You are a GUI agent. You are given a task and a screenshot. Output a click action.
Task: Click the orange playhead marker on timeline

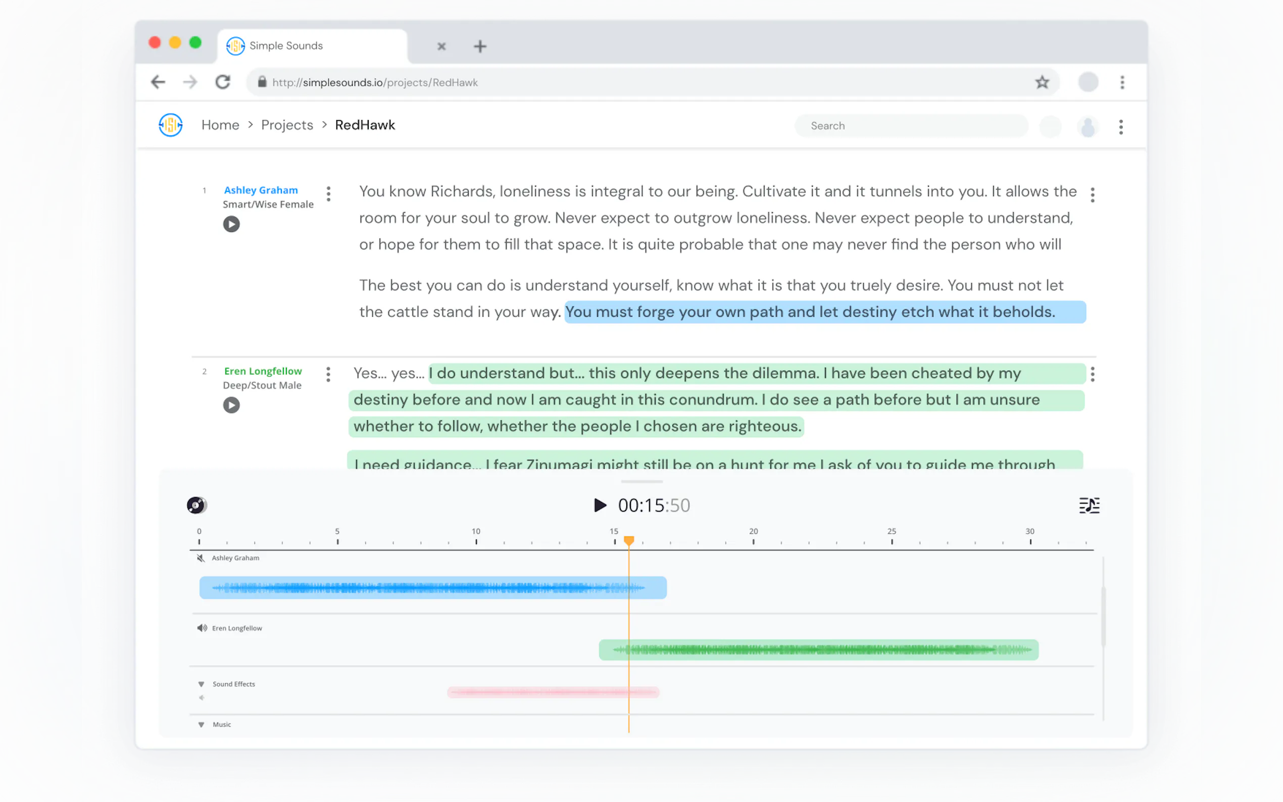coord(628,540)
